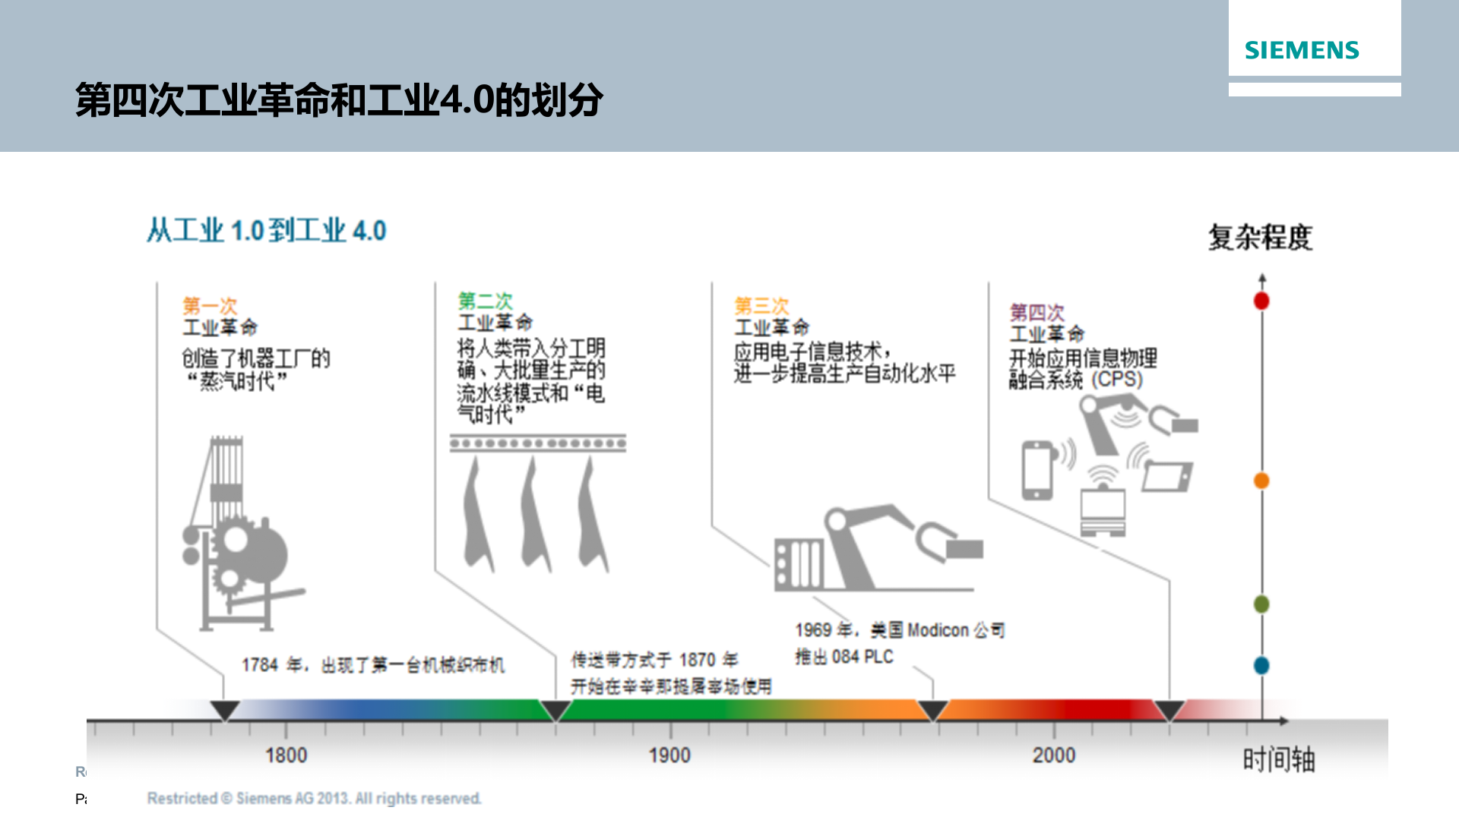Expand the 1870 conveyor belt marker triangle
The height and width of the screenshot is (820, 1459).
(557, 708)
